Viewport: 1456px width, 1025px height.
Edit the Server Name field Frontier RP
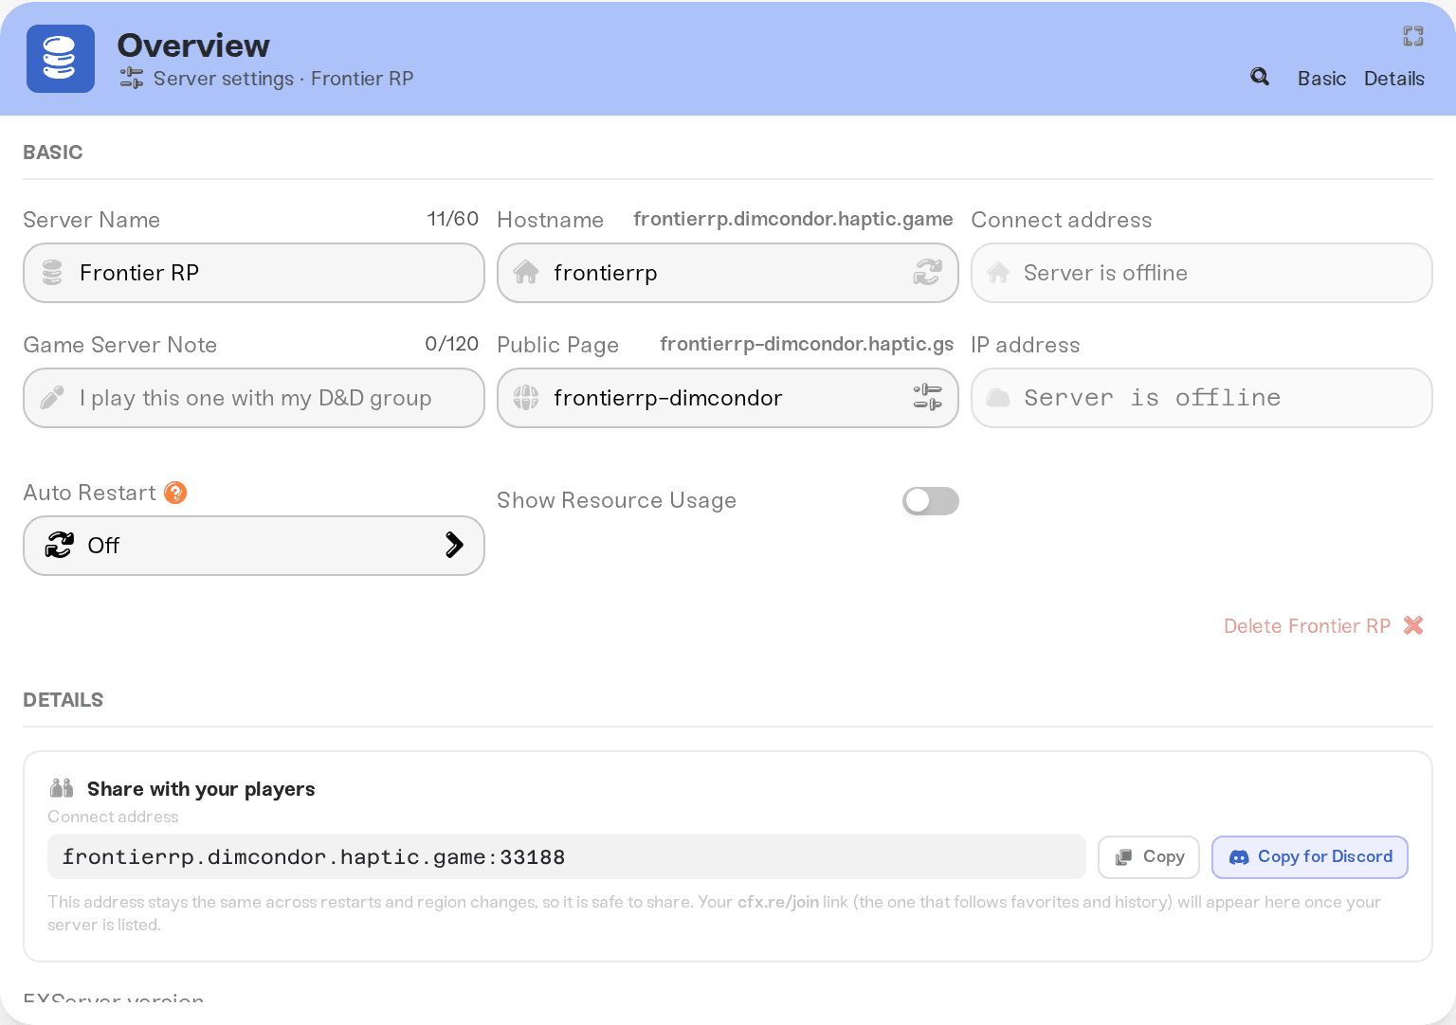[x=254, y=273]
